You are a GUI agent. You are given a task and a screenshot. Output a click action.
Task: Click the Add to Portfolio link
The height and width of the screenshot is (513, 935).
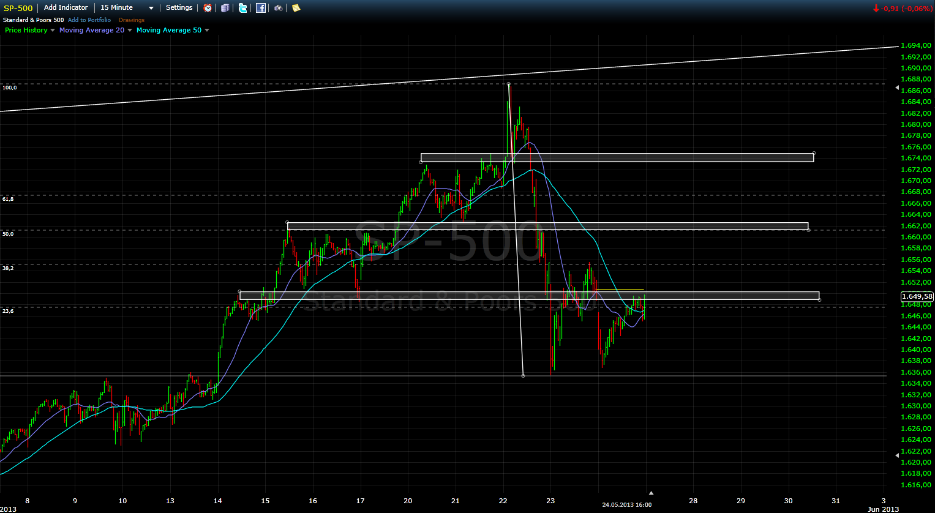(x=89, y=20)
